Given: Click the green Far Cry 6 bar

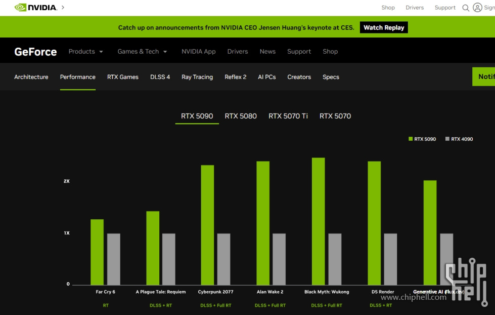Looking at the screenshot, I should (97, 252).
